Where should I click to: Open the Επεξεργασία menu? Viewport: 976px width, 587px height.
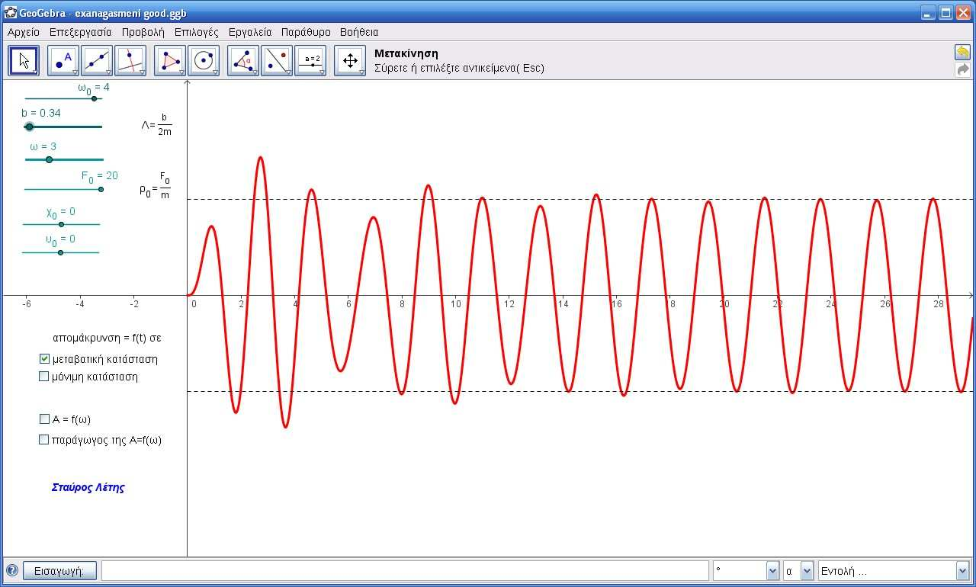pyautogui.click(x=80, y=32)
